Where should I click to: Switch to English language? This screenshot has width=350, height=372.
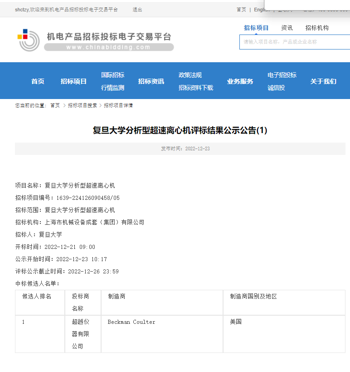point(261,10)
